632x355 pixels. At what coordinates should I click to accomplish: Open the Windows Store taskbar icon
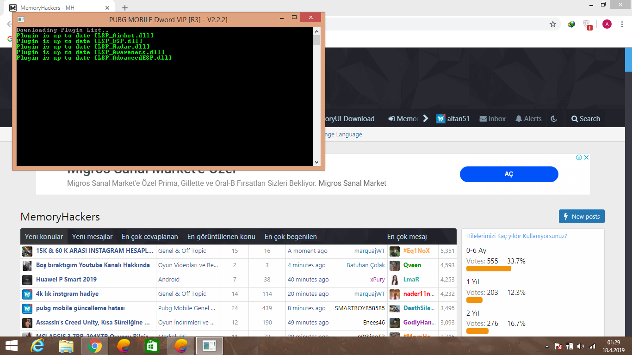[x=152, y=346]
